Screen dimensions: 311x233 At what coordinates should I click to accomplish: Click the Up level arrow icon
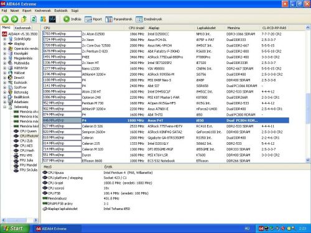coord(24,19)
